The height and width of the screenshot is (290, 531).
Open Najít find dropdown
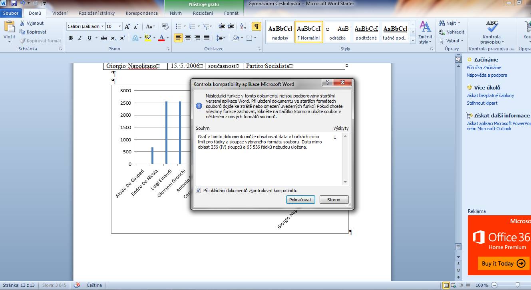[450, 23]
